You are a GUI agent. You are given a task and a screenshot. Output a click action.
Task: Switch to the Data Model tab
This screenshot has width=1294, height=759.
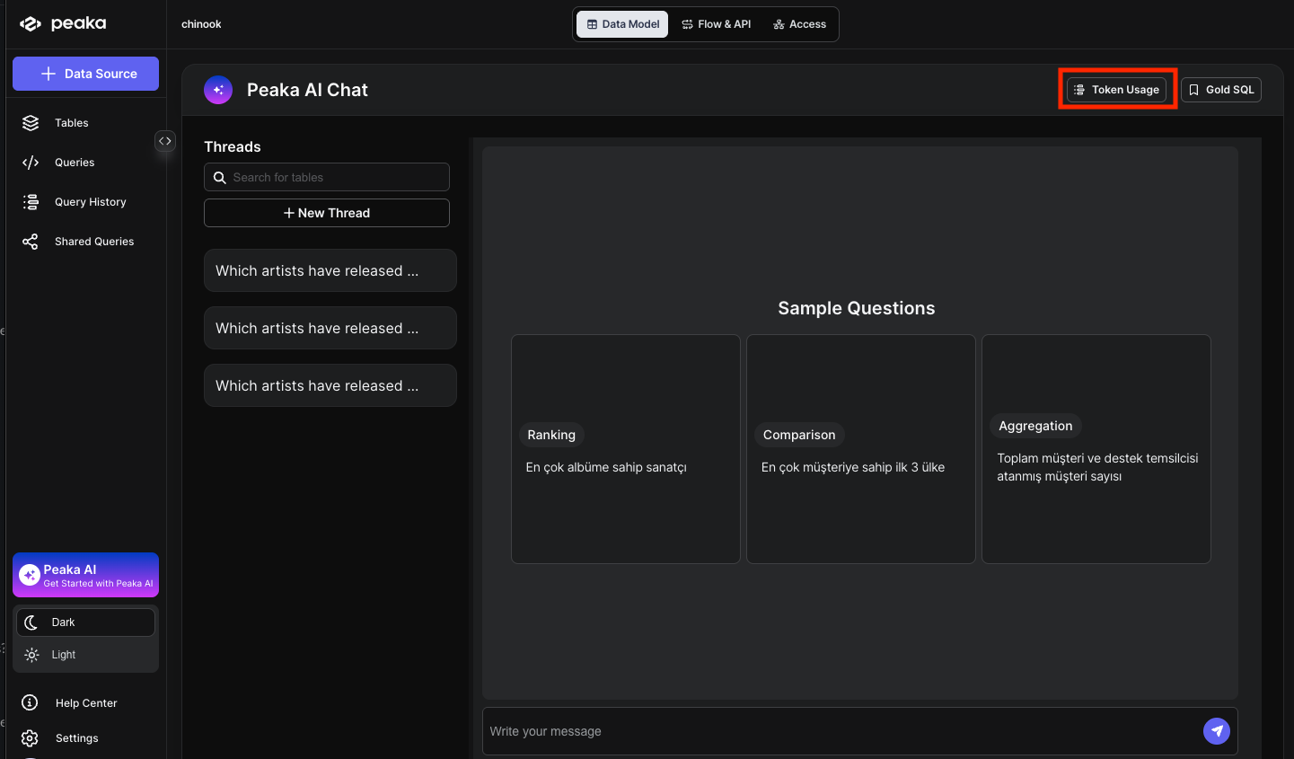[622, 24]
